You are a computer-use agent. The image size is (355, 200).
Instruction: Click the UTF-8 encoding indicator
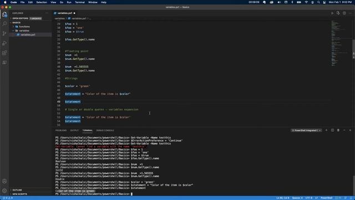(309, 198)
